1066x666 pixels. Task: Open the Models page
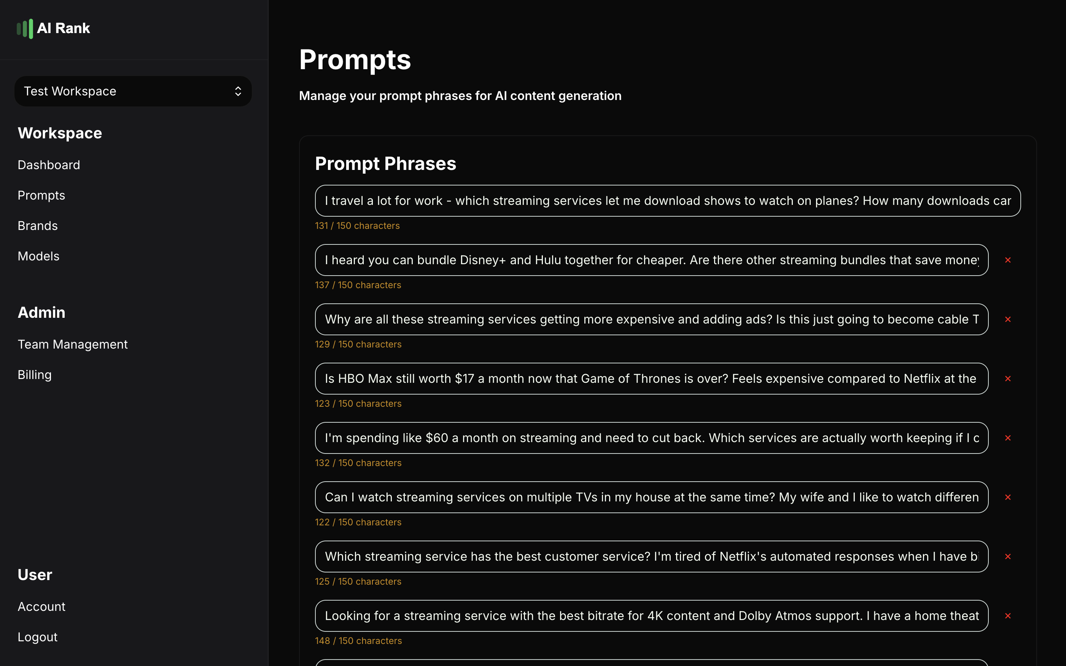click(39, 256)
